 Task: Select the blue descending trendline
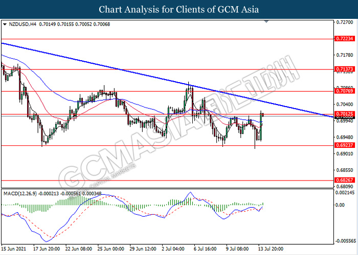(153, 74)
